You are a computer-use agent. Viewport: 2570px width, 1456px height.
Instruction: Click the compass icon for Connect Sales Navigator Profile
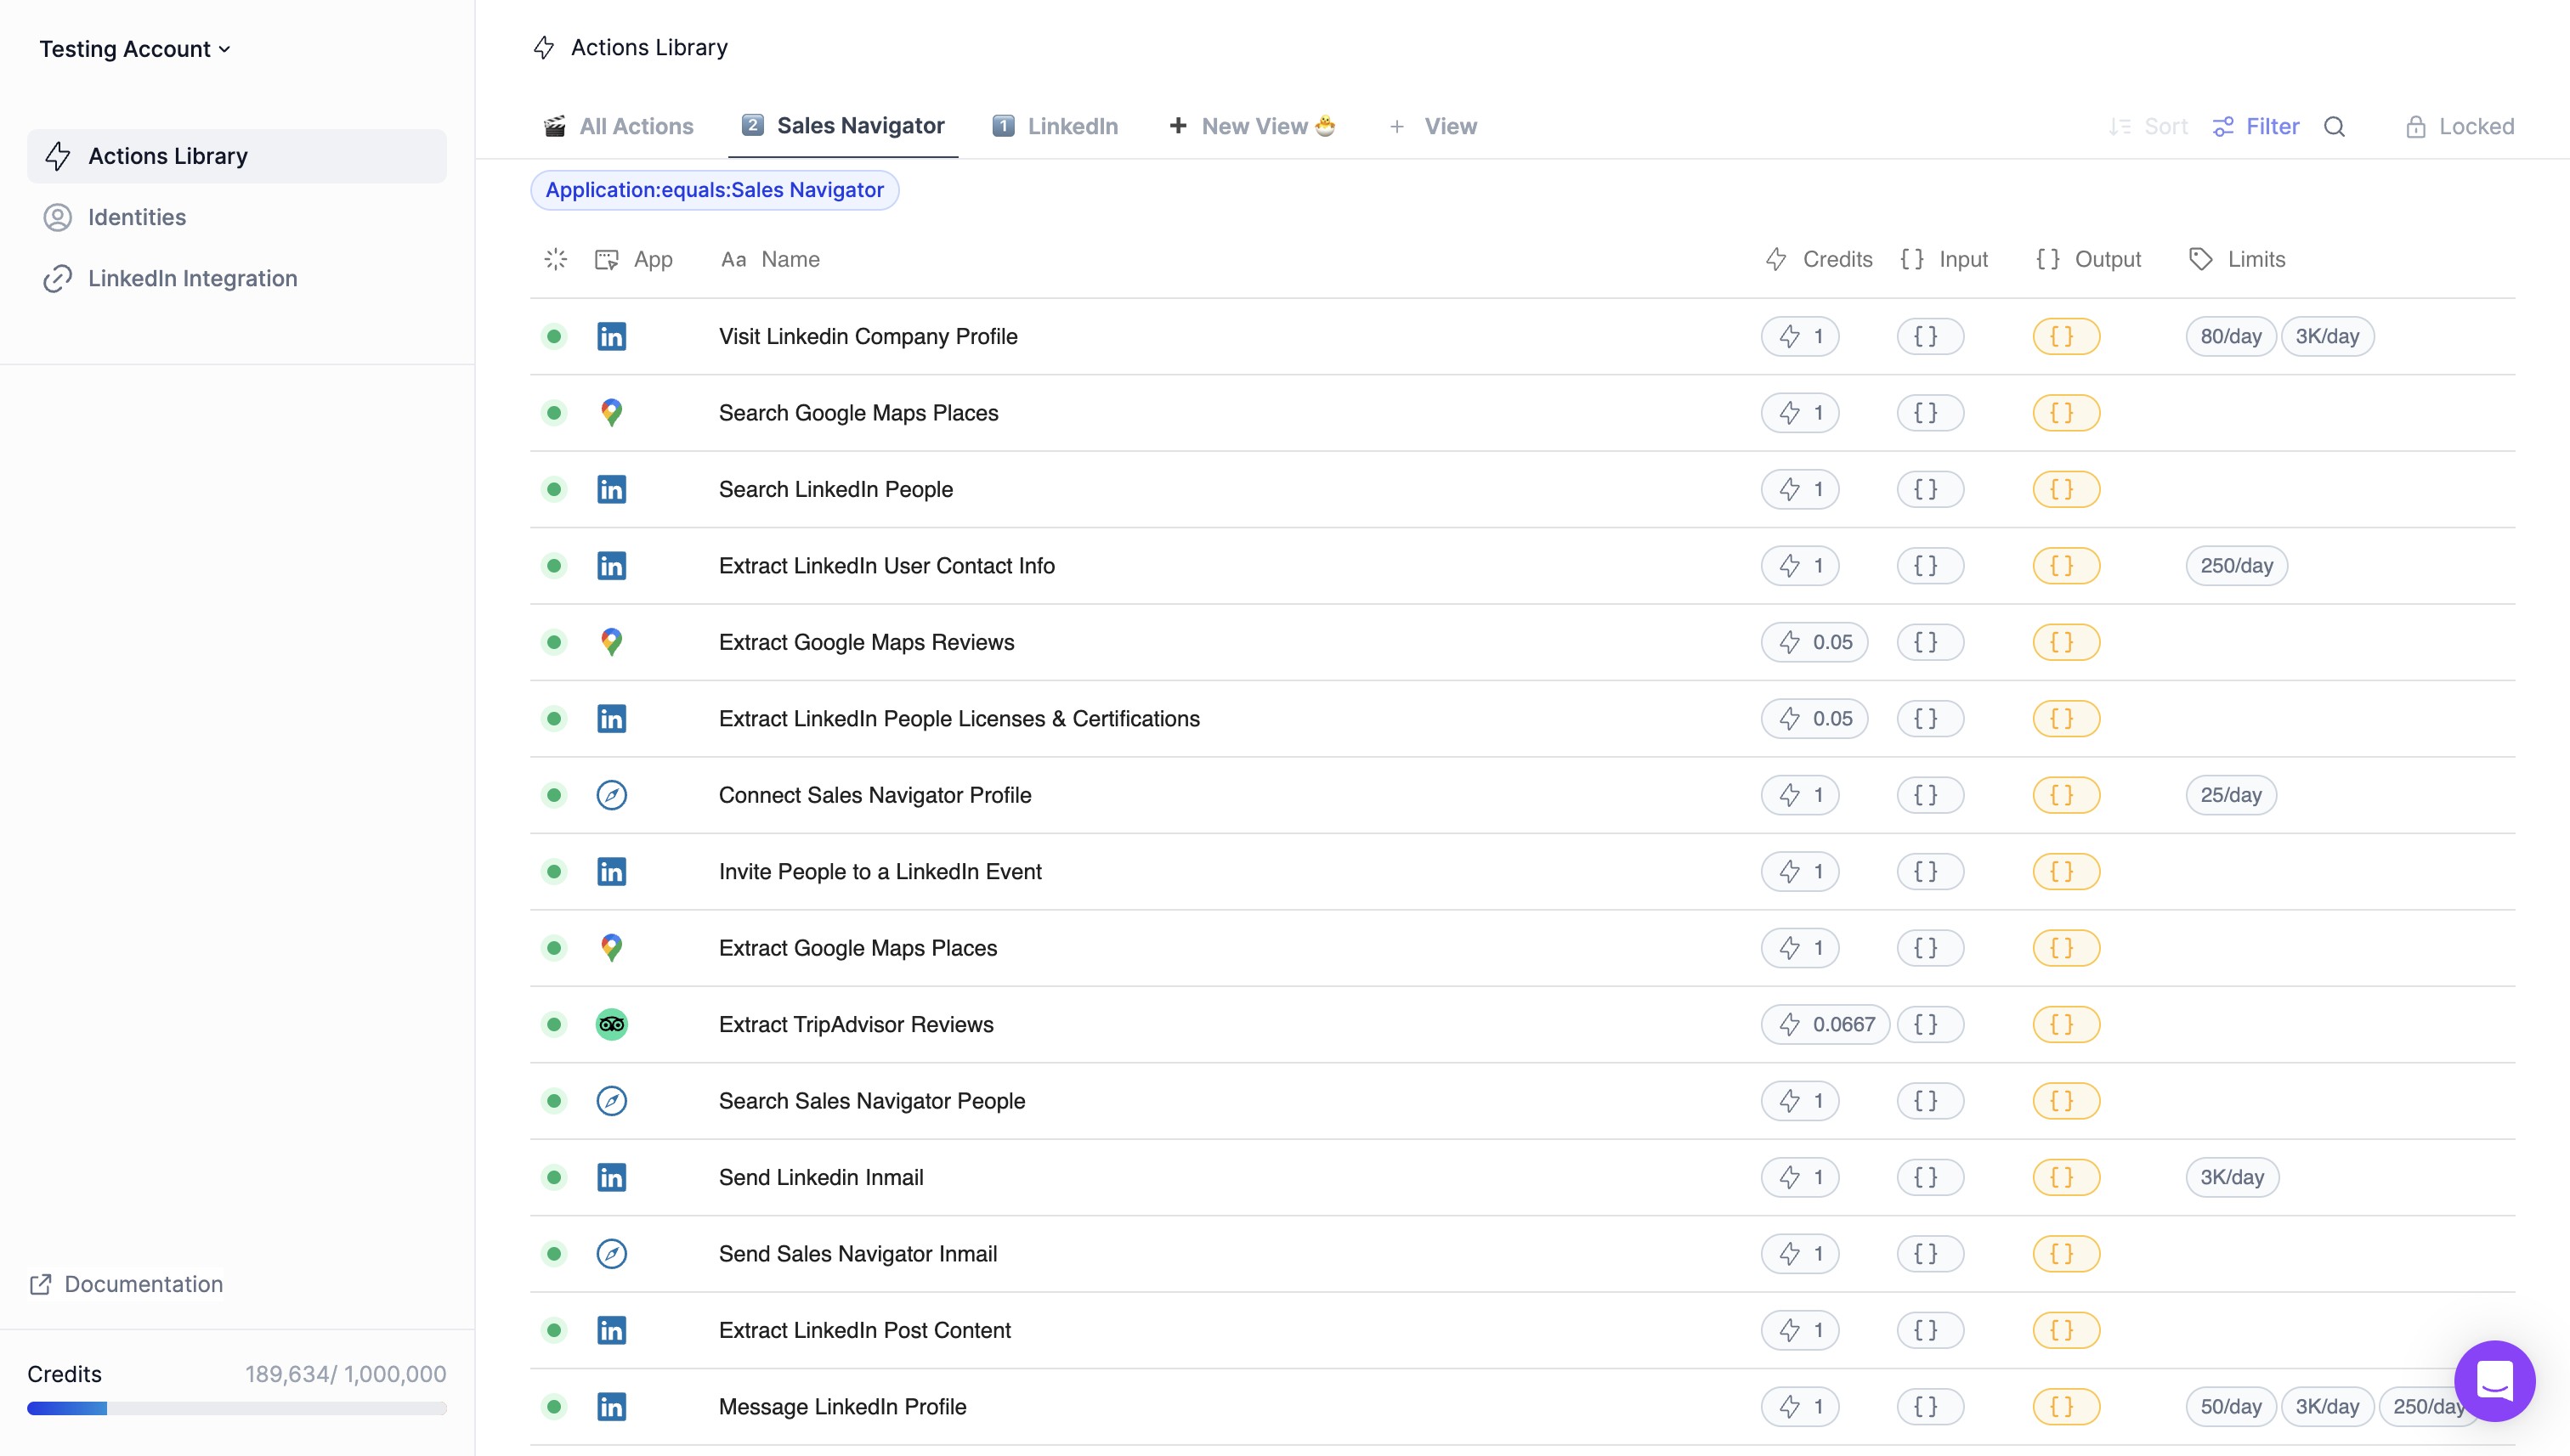611,795
